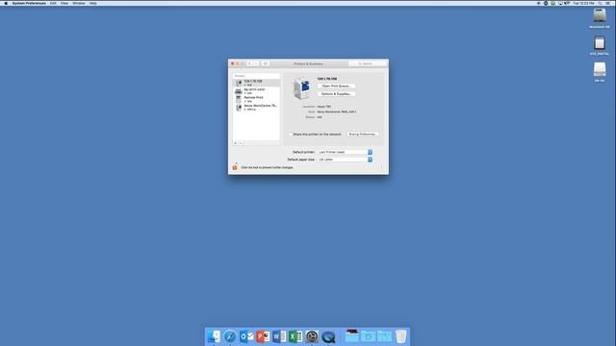Select the Xerox WorkCentre printer in list
This screenshot has width=616, height=346.
(x=256, y=108)
